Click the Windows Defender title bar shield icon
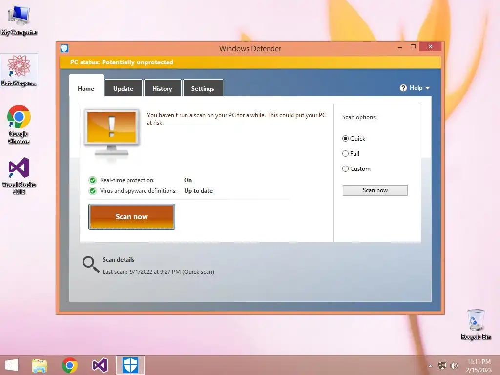Screen dimensions: 500x375 click(x=64, y=48)
